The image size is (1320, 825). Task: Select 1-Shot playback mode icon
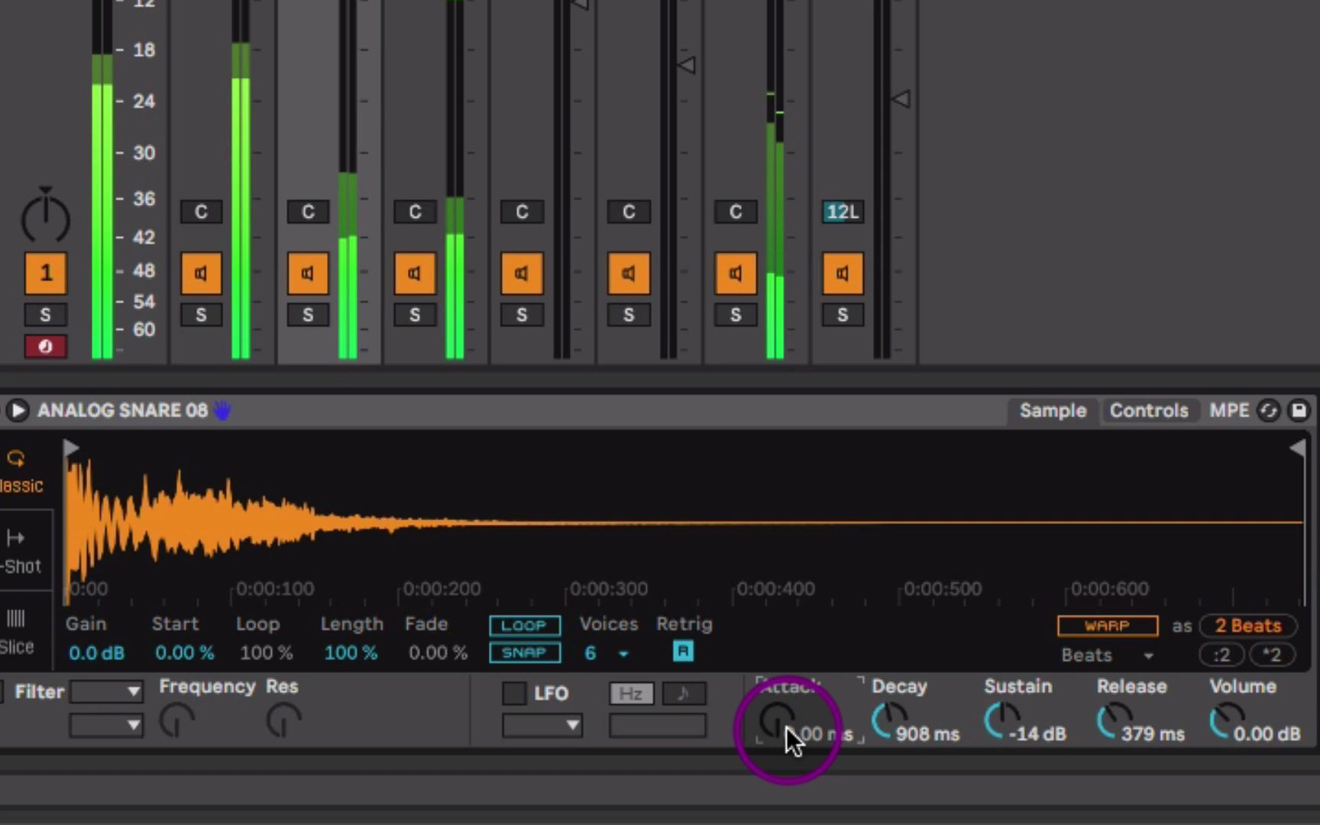pos(15,539)
